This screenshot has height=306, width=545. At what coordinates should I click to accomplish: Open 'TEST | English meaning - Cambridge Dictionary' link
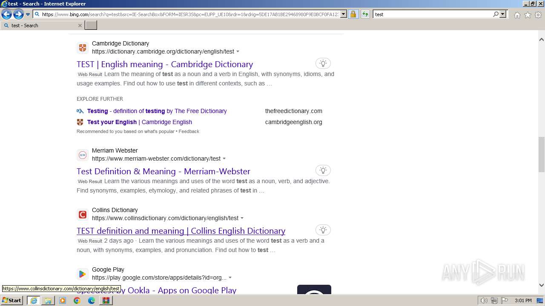point(165,64)
